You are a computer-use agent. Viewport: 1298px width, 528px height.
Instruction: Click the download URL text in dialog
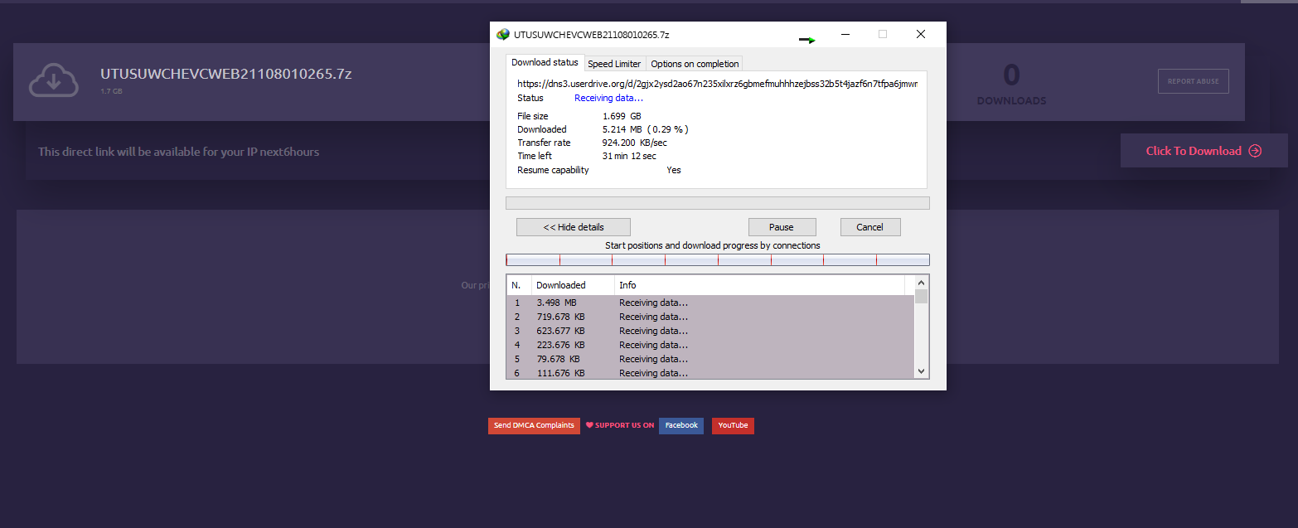tap(717, 84)
